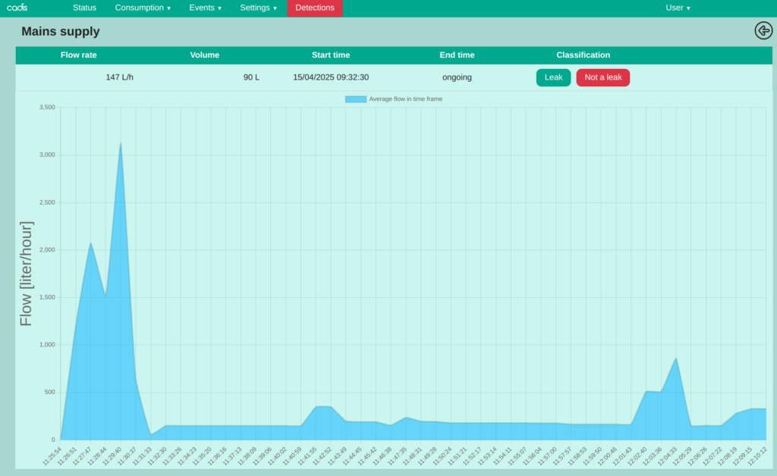Click the 147 L/h flow rate value
Viewport: 777px width, 476px height.
(119, 77)
